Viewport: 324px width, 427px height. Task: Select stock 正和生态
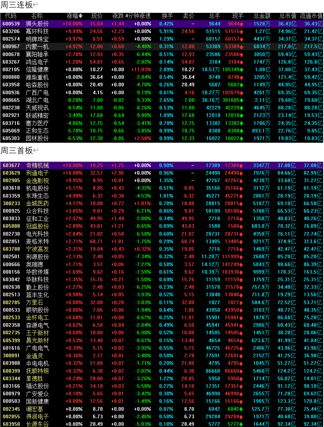(x=37, y=131)
